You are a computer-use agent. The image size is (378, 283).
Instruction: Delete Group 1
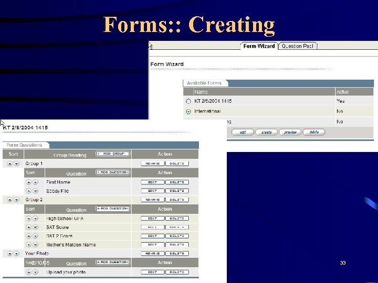point(177,164)
